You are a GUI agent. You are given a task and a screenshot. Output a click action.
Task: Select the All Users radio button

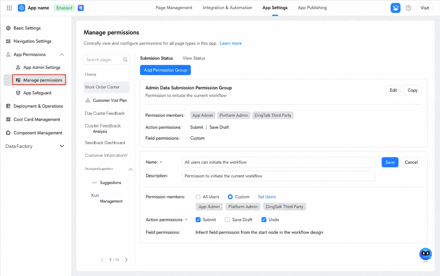(x=198, y=197)
